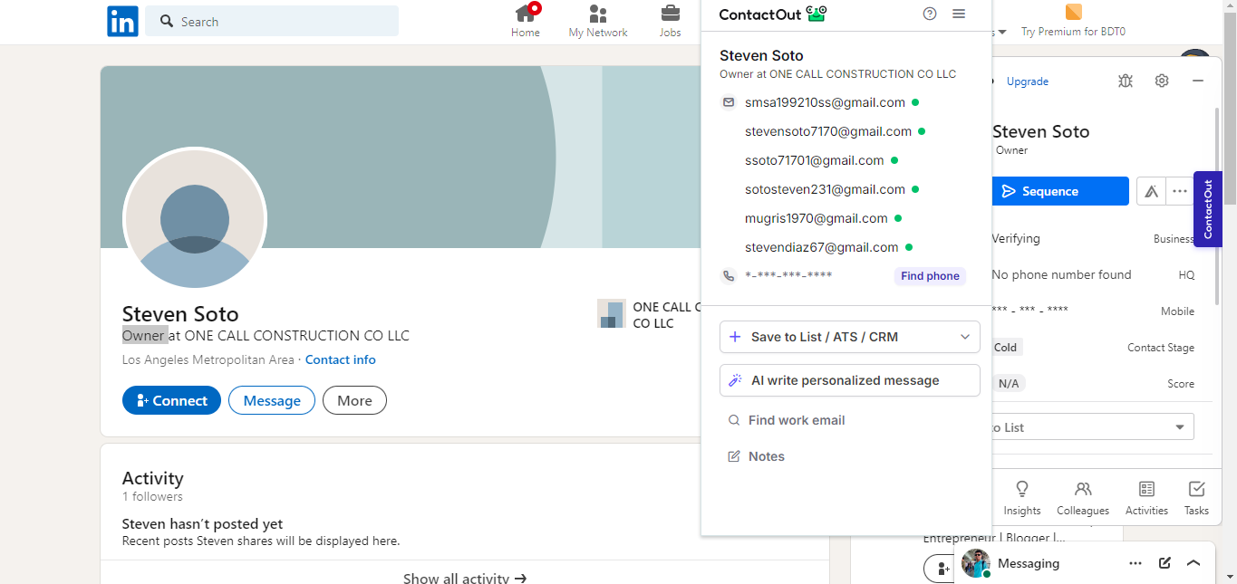Open the LinkedIn logo home icon
The height and width of the screenshot is (584, 1237).
click(x=122, y=21)
